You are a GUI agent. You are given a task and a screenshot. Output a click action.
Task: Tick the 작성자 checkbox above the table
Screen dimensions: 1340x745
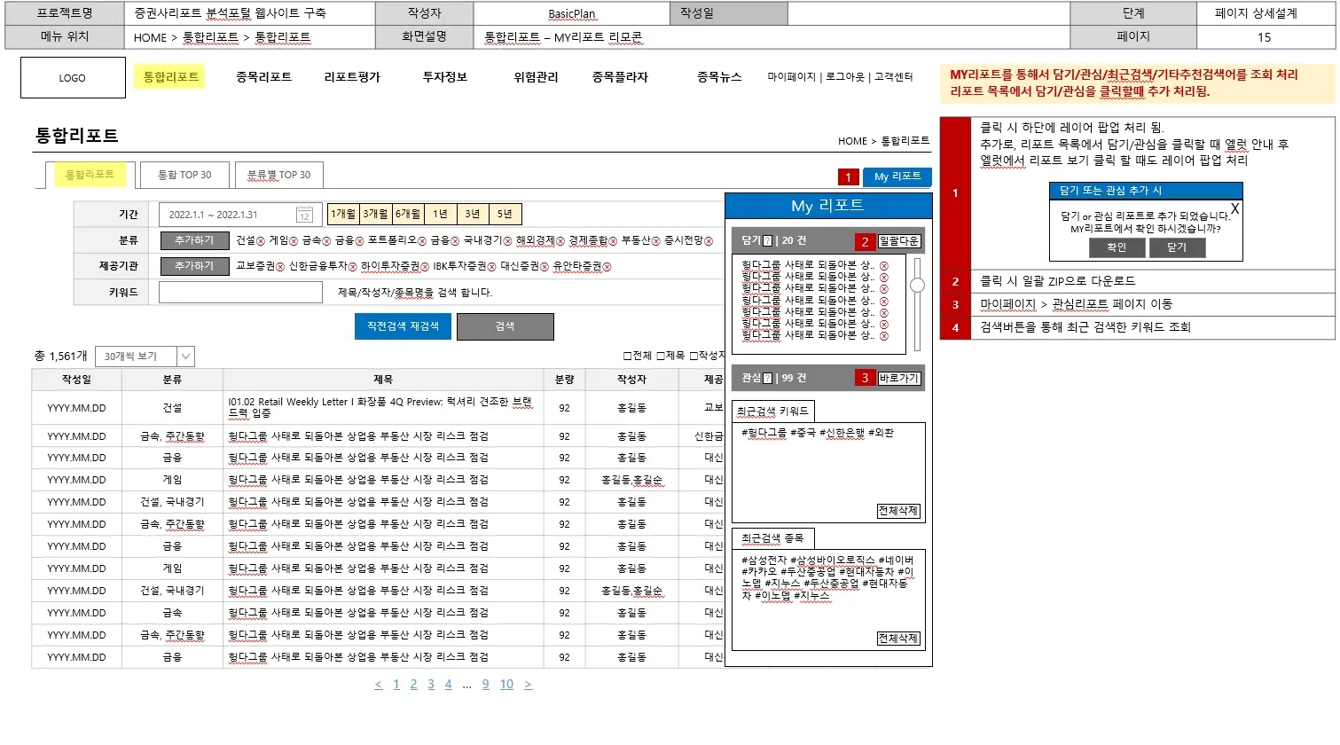[694, 356]
